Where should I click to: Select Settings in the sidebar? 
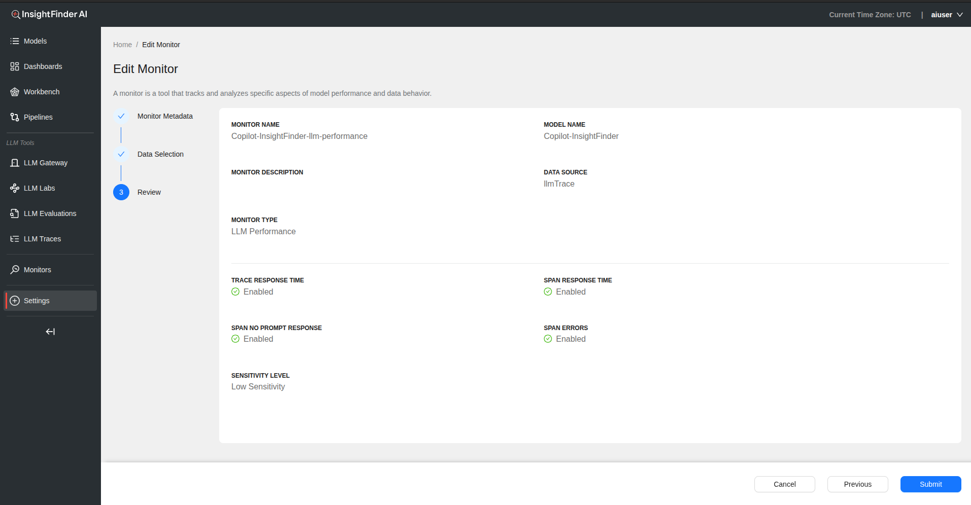pos(37,301)
